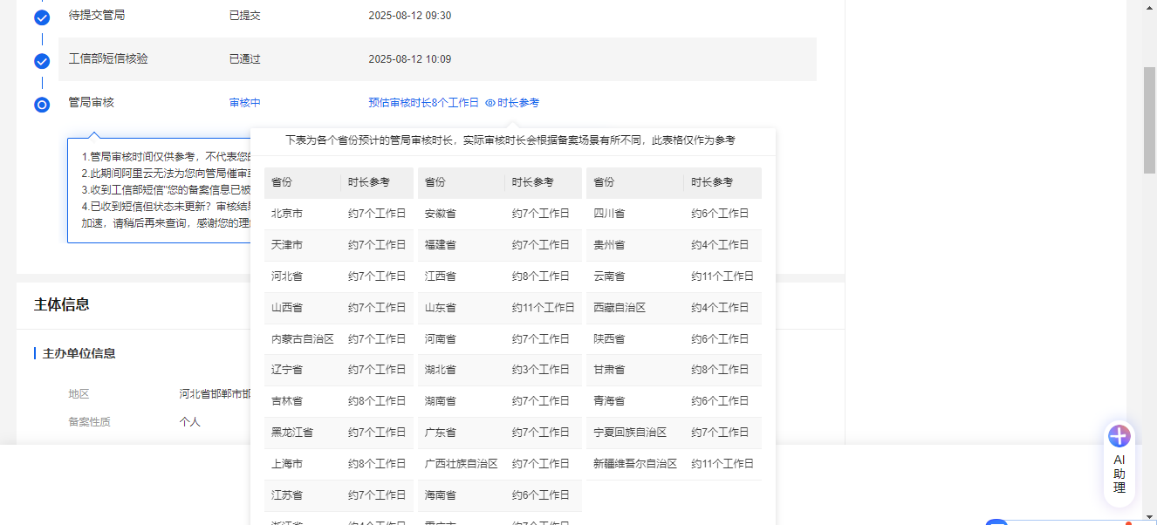Select the 广东省 province cell
Viewport: 1157px width, 525px height.
(x=441, y=433)
